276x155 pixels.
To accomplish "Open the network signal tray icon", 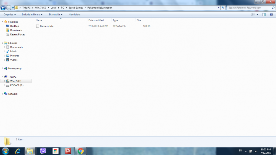I will (255, 151).
